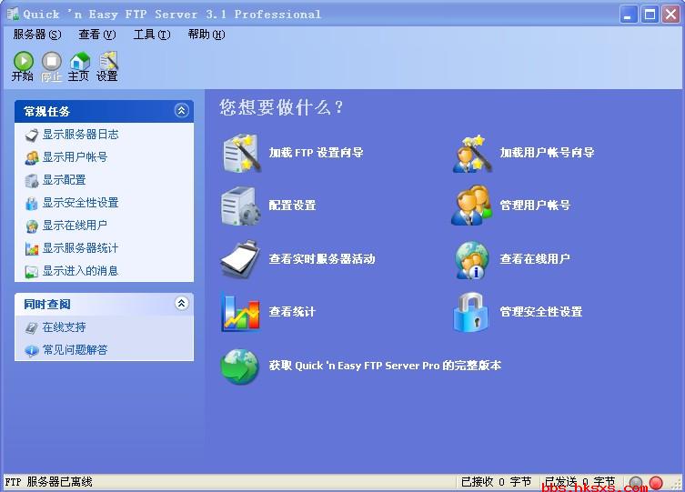Click the 停止 stop toolbar icon

pos(51,65)
